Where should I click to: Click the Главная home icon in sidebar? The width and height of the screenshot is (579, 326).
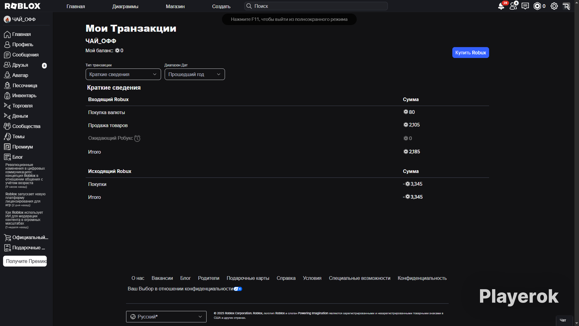(x=7, y=34)
